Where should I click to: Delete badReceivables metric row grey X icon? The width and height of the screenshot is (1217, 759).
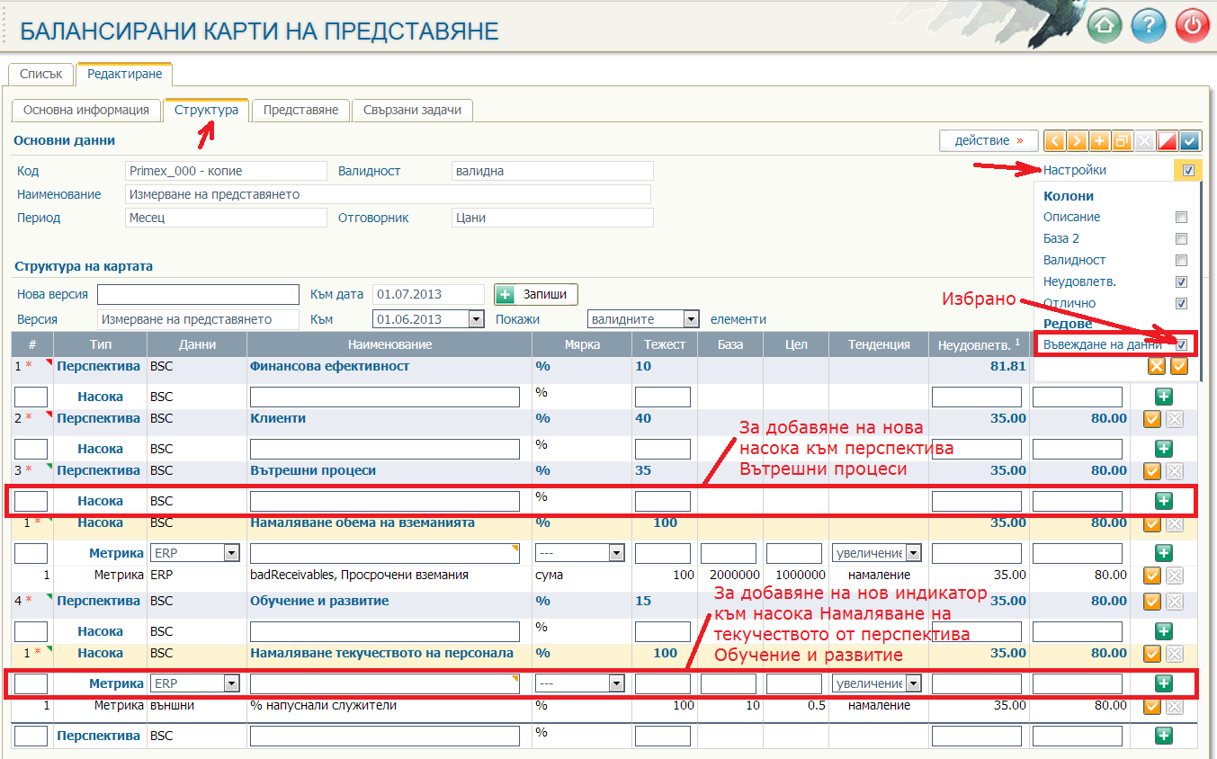(1174, 575)
